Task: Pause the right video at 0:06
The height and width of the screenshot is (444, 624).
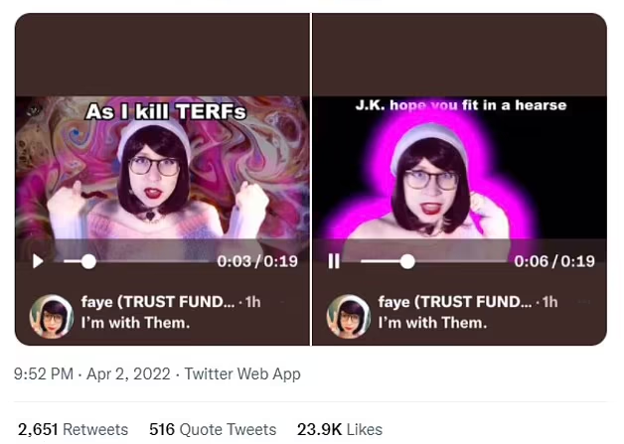Action: click(x=334, y=261)
